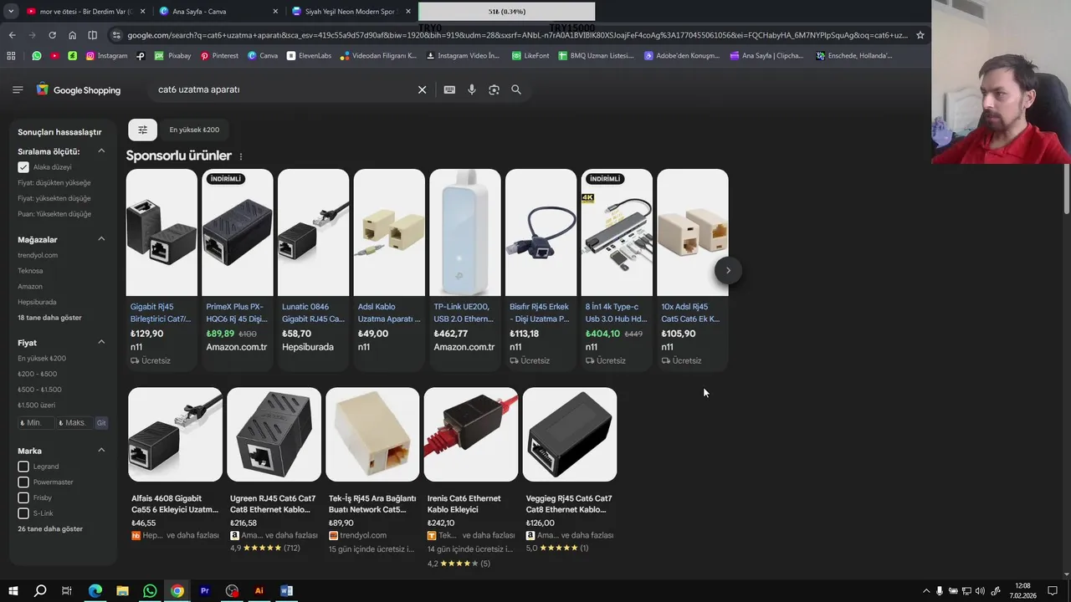This screenshot has height=602, width=1071.
Task: Go back in Chrome navigation
Action: pyautogui.click(x=12, y=35)
